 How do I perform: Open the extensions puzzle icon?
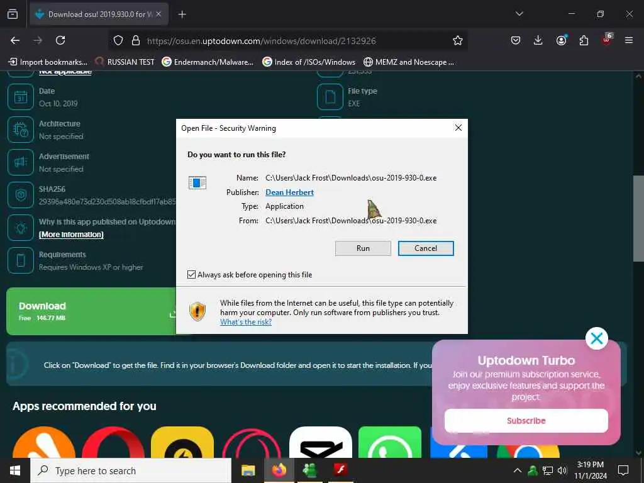(584, 40)
